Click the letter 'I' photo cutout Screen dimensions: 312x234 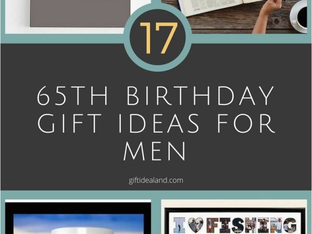179,225
